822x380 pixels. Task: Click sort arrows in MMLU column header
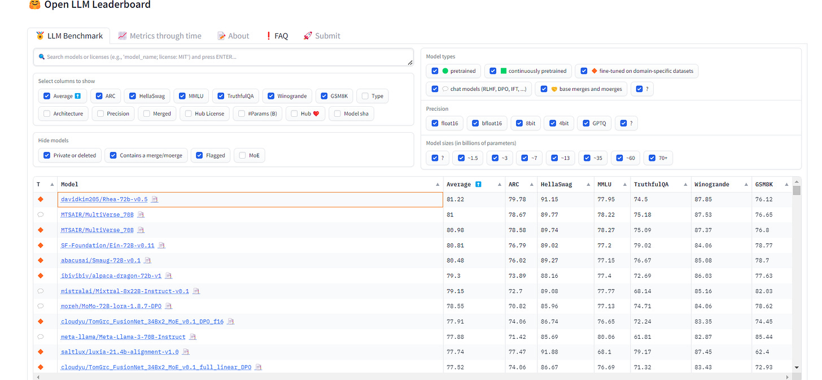625,184
